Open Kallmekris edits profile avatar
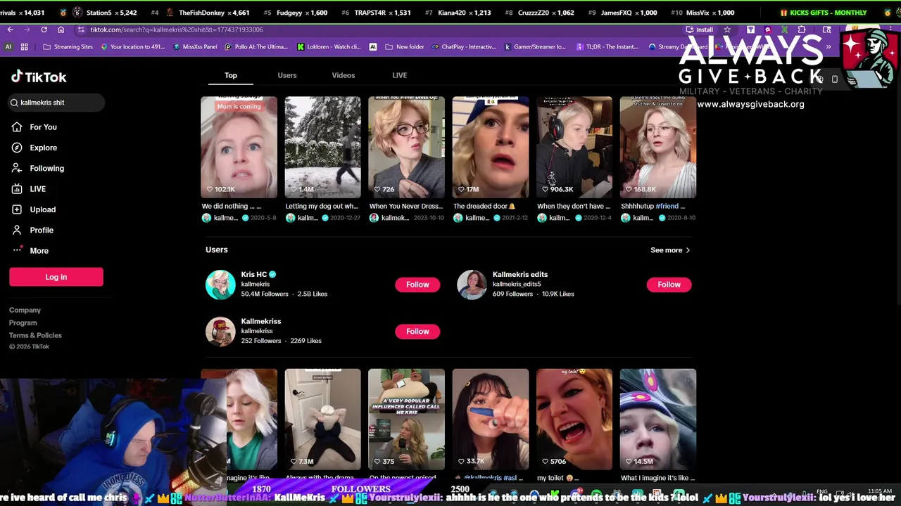The height and width of the screenshot is (506, 901). tap(472, 285)
